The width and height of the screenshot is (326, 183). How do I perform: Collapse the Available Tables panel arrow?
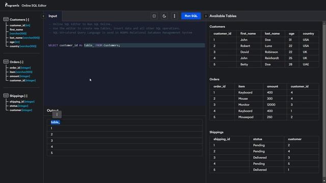[x=206, y=16]
